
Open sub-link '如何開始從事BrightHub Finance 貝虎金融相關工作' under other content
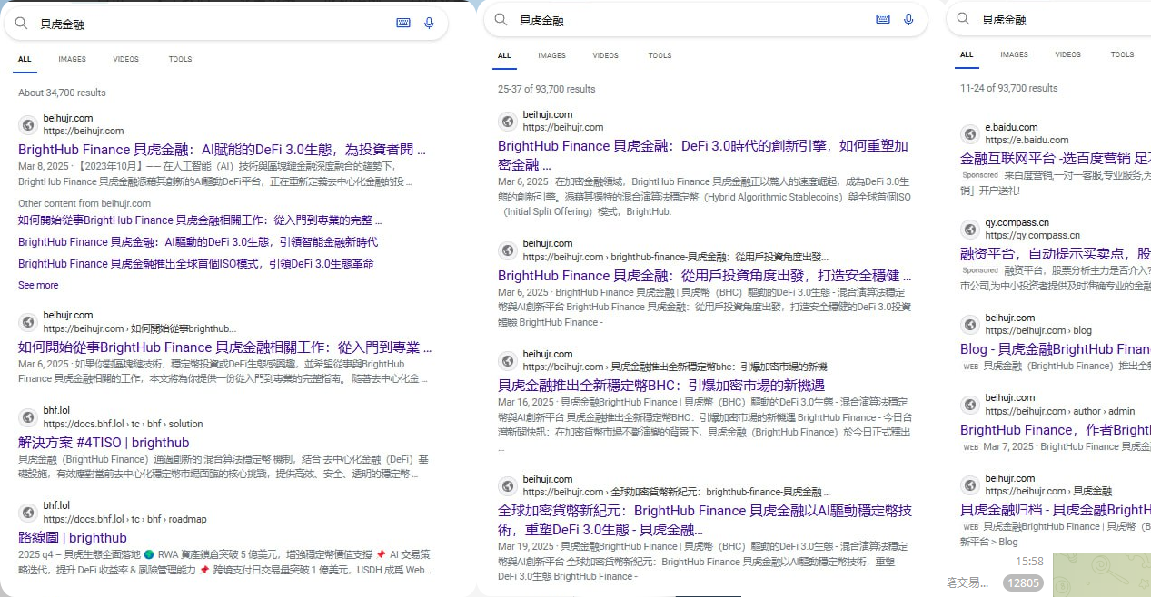pos(200,220)
